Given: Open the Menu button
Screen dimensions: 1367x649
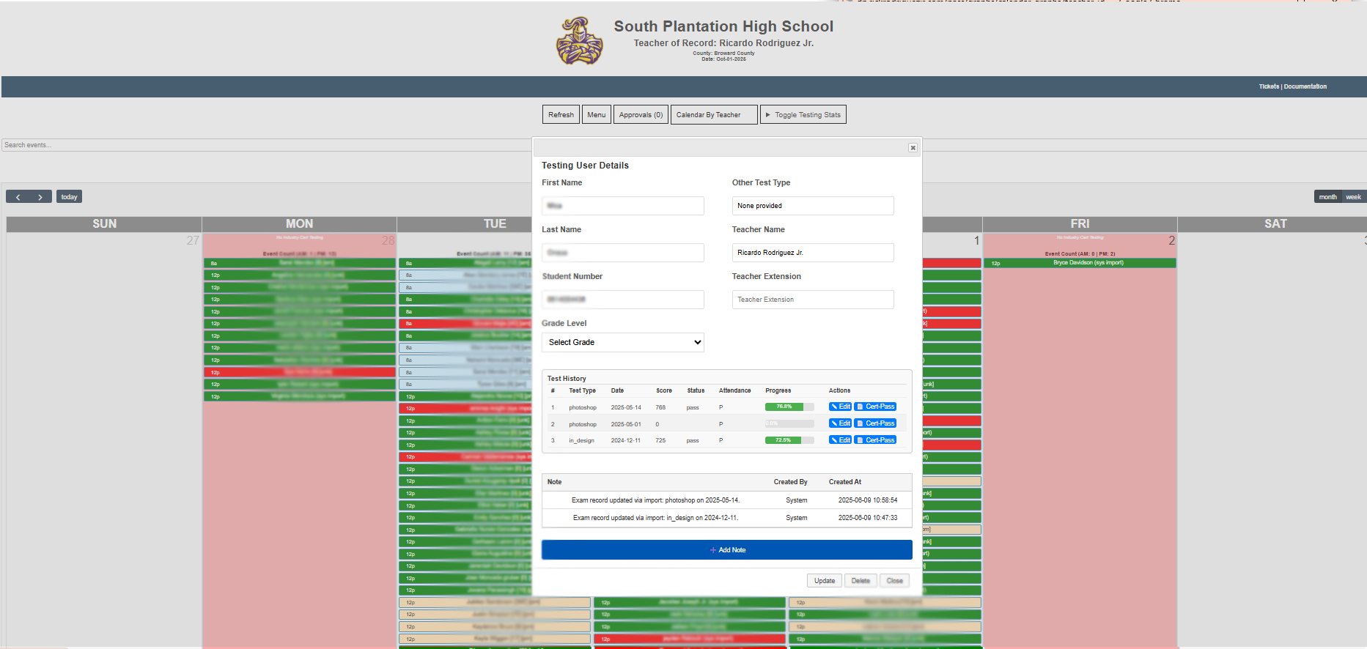Looking at the screenshot, I should [x=596, y=115].
